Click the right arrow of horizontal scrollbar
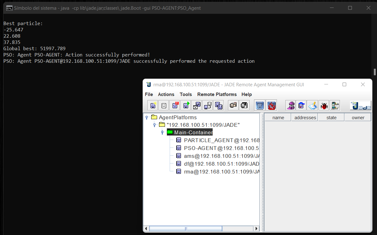 point(257,228)
